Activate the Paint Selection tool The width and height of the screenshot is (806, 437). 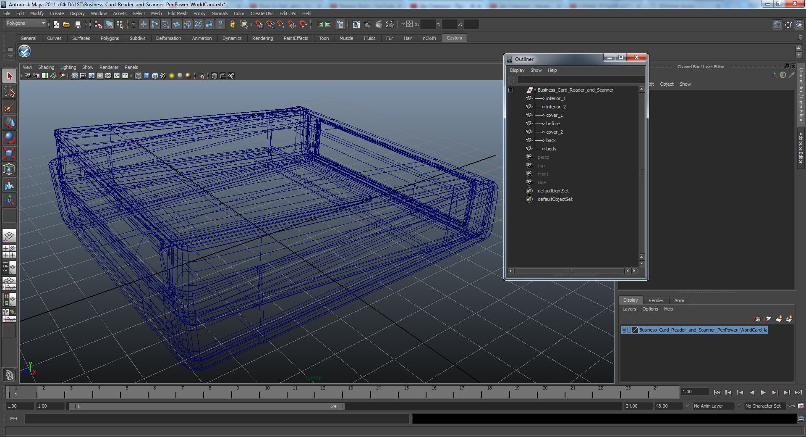click(x=9, y=108)
